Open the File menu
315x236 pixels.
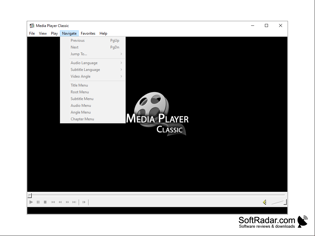(x=32, y=33)
